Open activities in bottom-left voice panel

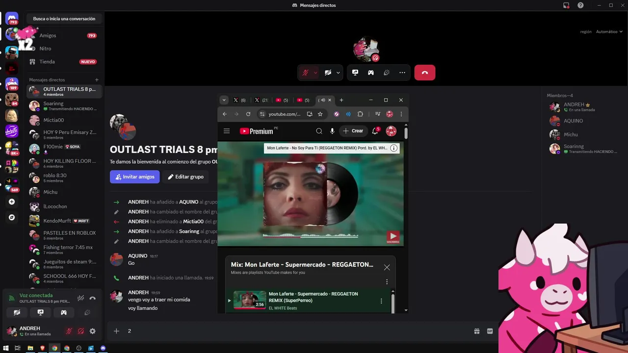(64, 312)
